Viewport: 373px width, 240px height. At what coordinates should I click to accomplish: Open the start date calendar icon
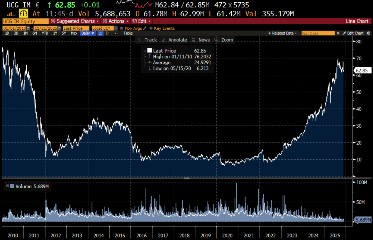(28, 28)
